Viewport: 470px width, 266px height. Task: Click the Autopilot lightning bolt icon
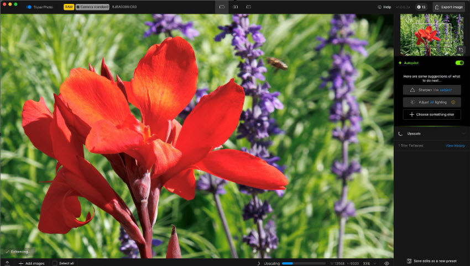coord(400,63)
